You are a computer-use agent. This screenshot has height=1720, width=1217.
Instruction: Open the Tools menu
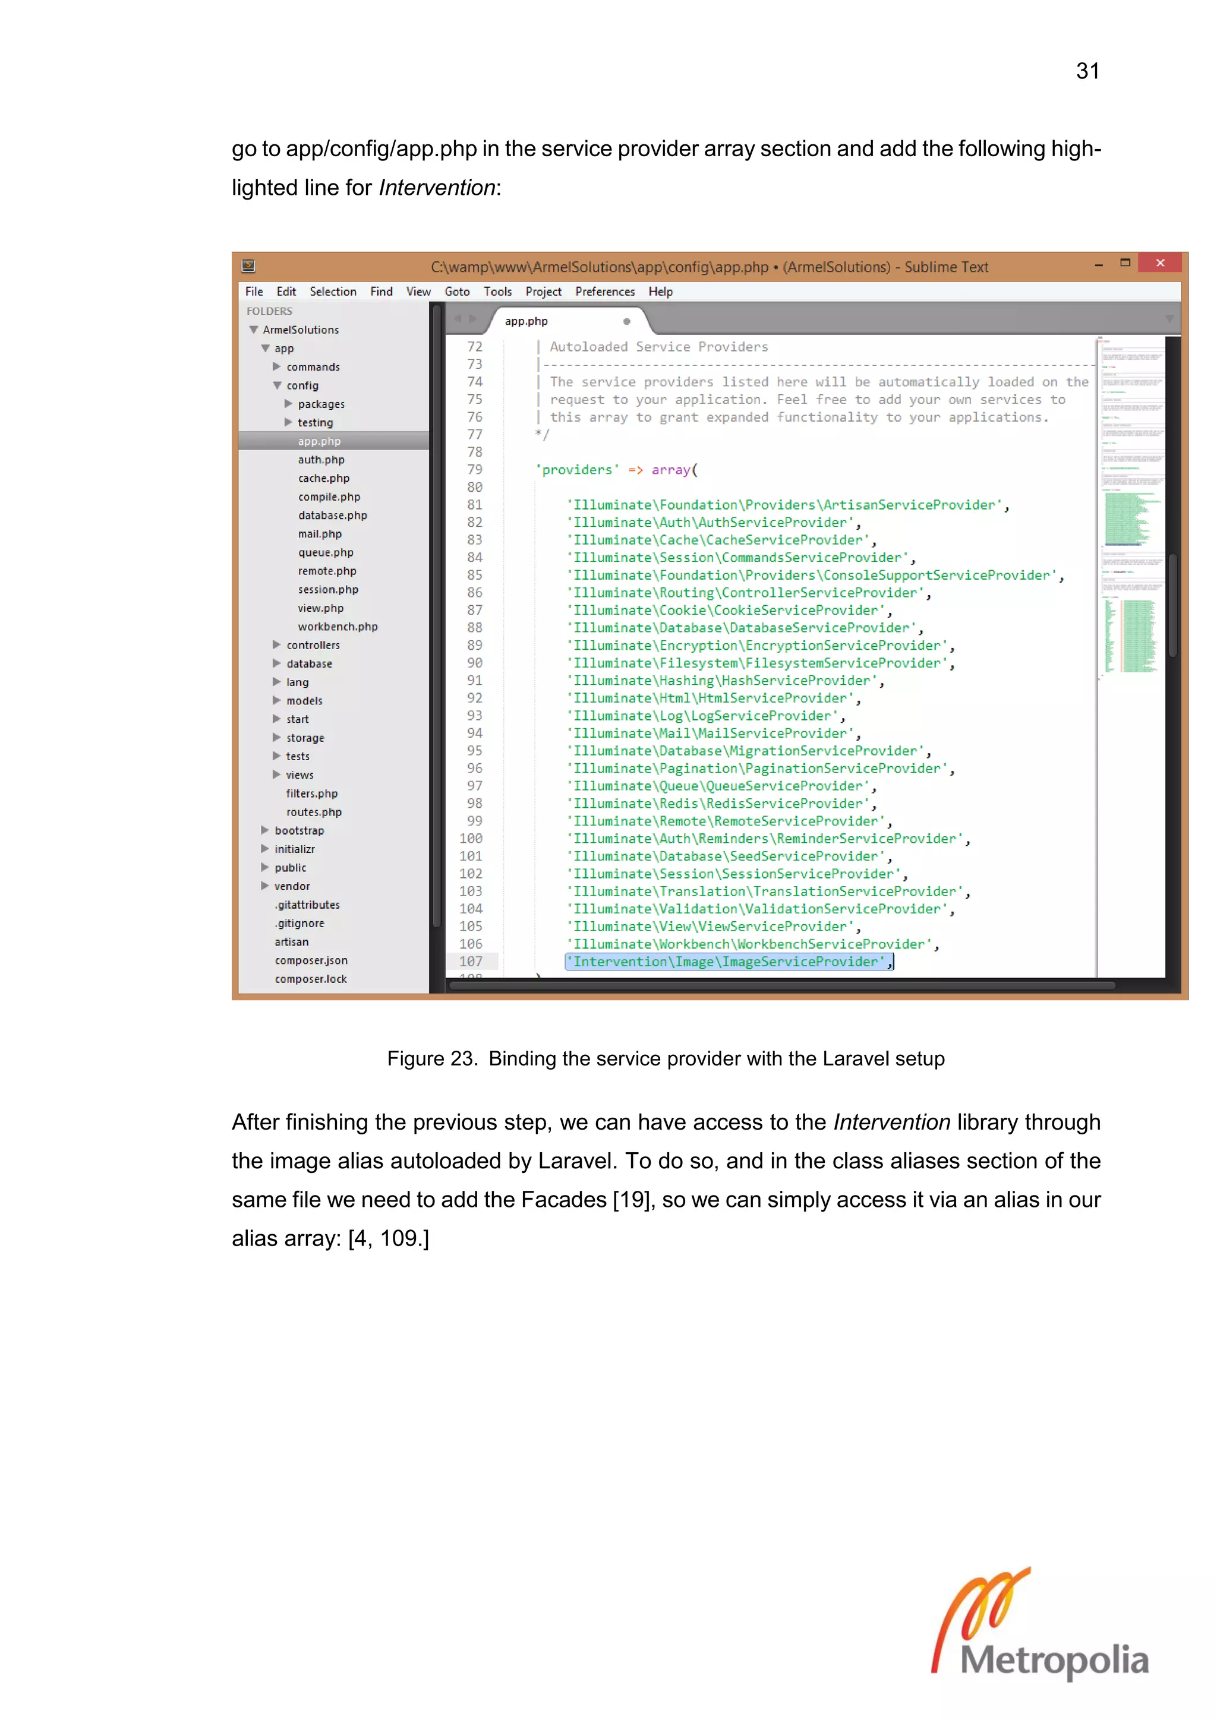click(x=497, y=292)
